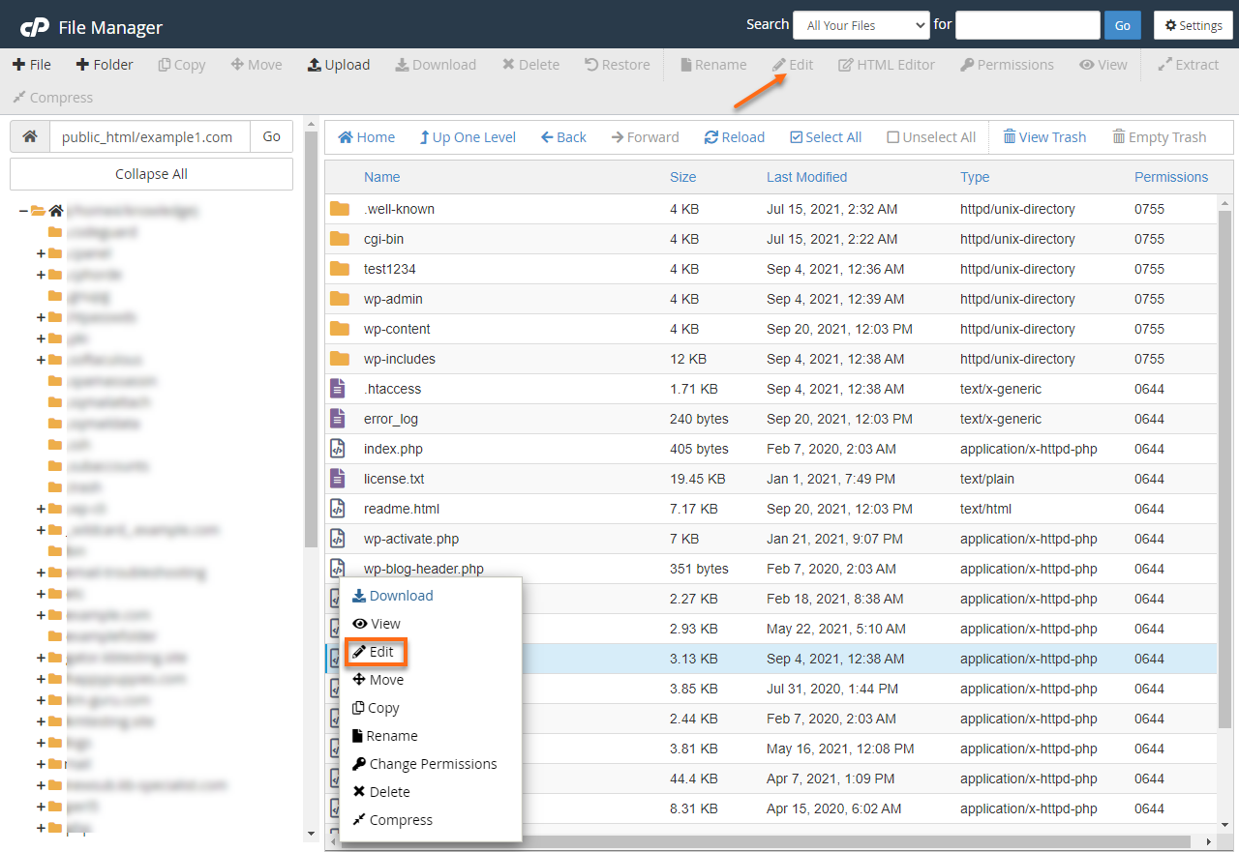
Task: Select the Upload tool in the toolbar
Action: point(338,64)
